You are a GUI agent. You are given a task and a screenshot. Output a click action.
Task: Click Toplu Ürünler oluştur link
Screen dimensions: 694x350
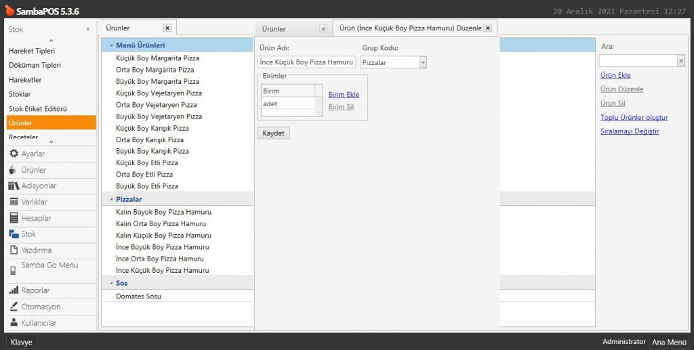[x=634, y=118]
